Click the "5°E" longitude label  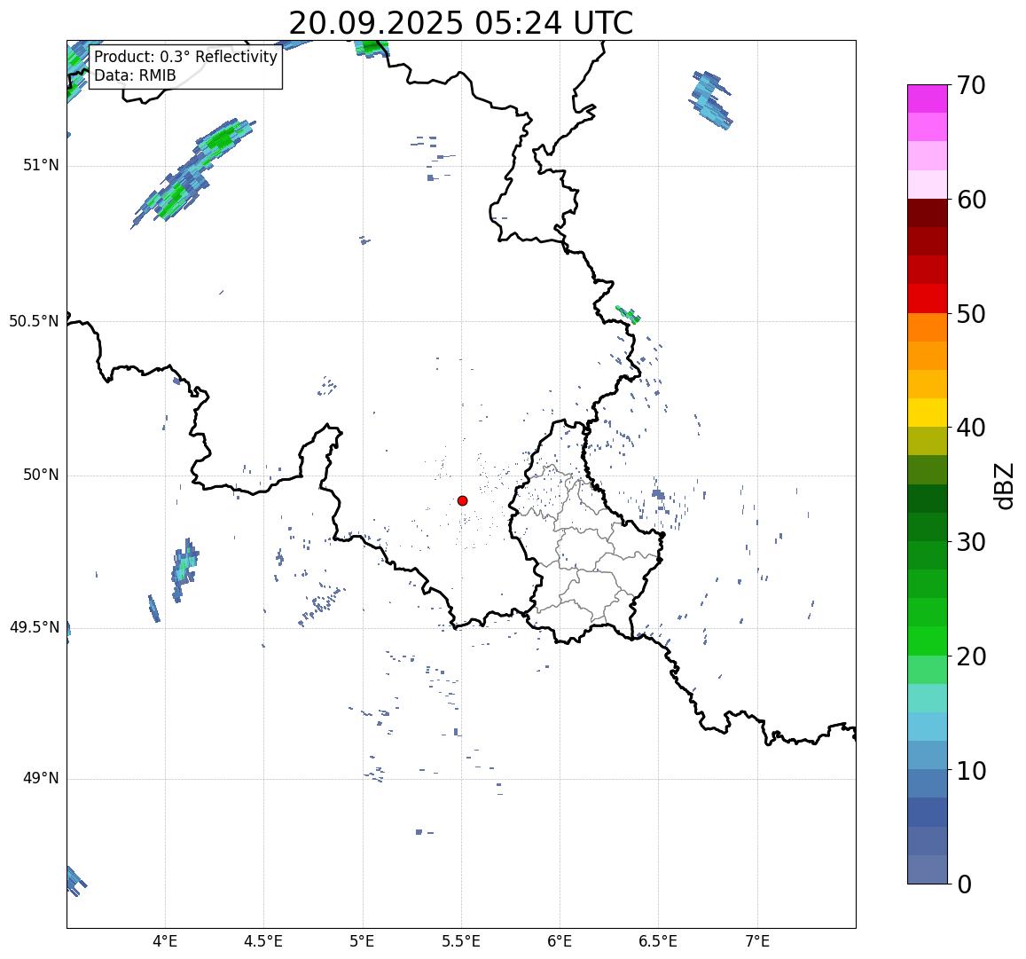click(362, 941)
